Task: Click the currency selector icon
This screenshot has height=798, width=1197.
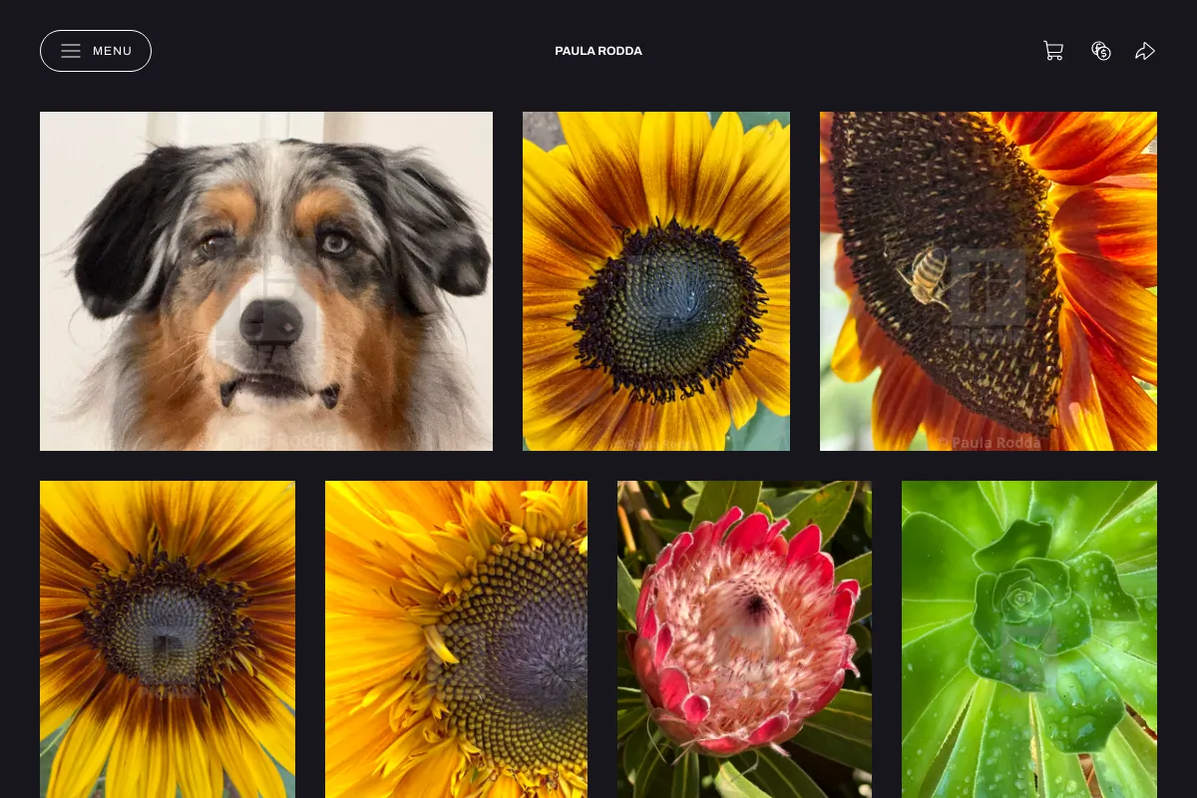Action: tap(1101, 51)
